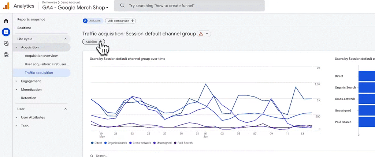
Task: Click the Add filter button
Action: click(93, 42)
